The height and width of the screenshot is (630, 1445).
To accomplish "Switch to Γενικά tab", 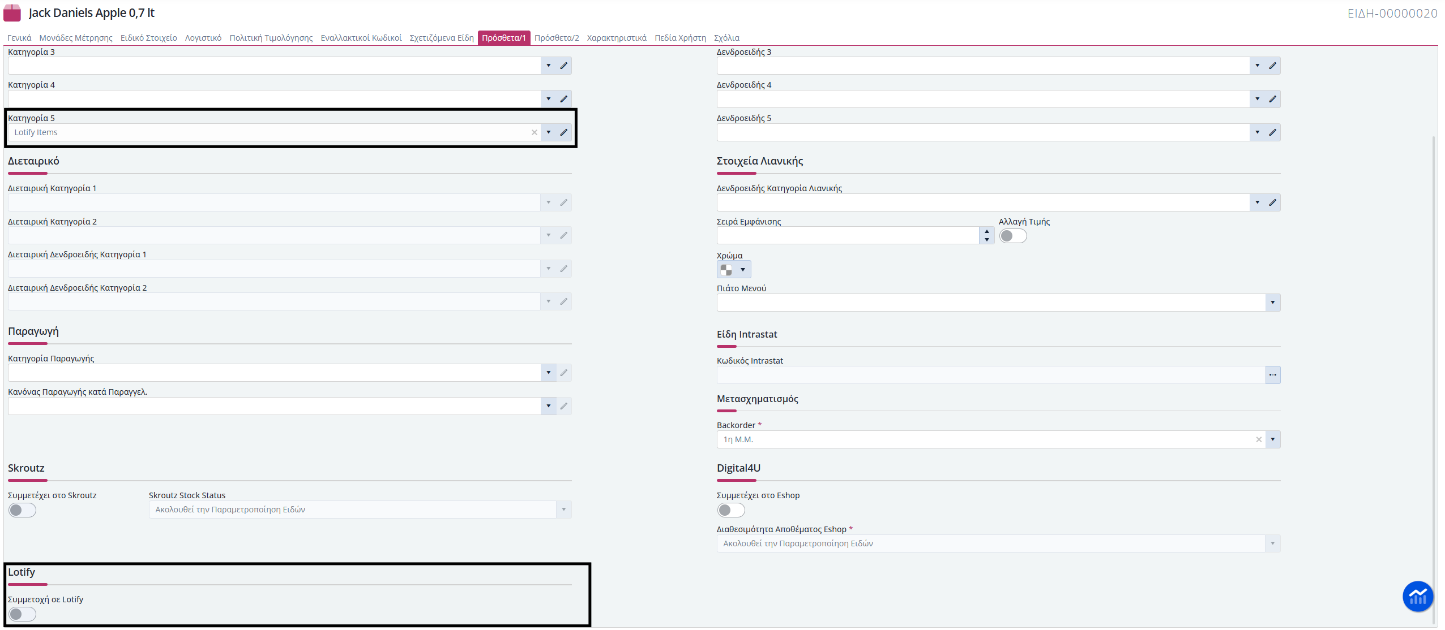I will tap(19, 38).
